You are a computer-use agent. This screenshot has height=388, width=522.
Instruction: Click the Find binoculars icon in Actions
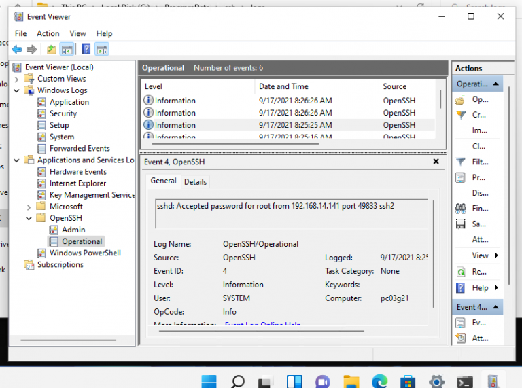[x=461, y=209]
